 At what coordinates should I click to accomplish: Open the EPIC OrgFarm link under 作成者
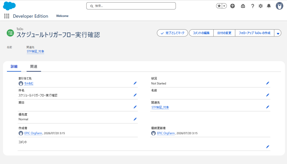(33, 133)
